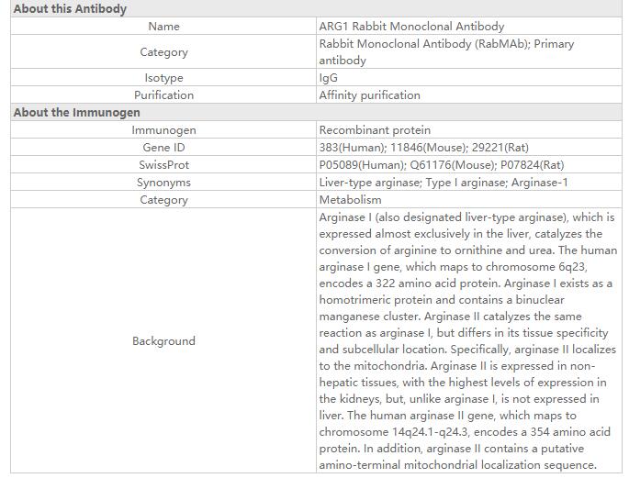Select the Background row label
Screen dimensions: 629x478
(163, 341)
